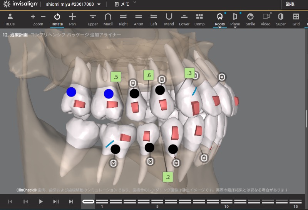Switch to Maxillary occlusal view
This screenshot has height=210, width=308.
pos(108,19)
